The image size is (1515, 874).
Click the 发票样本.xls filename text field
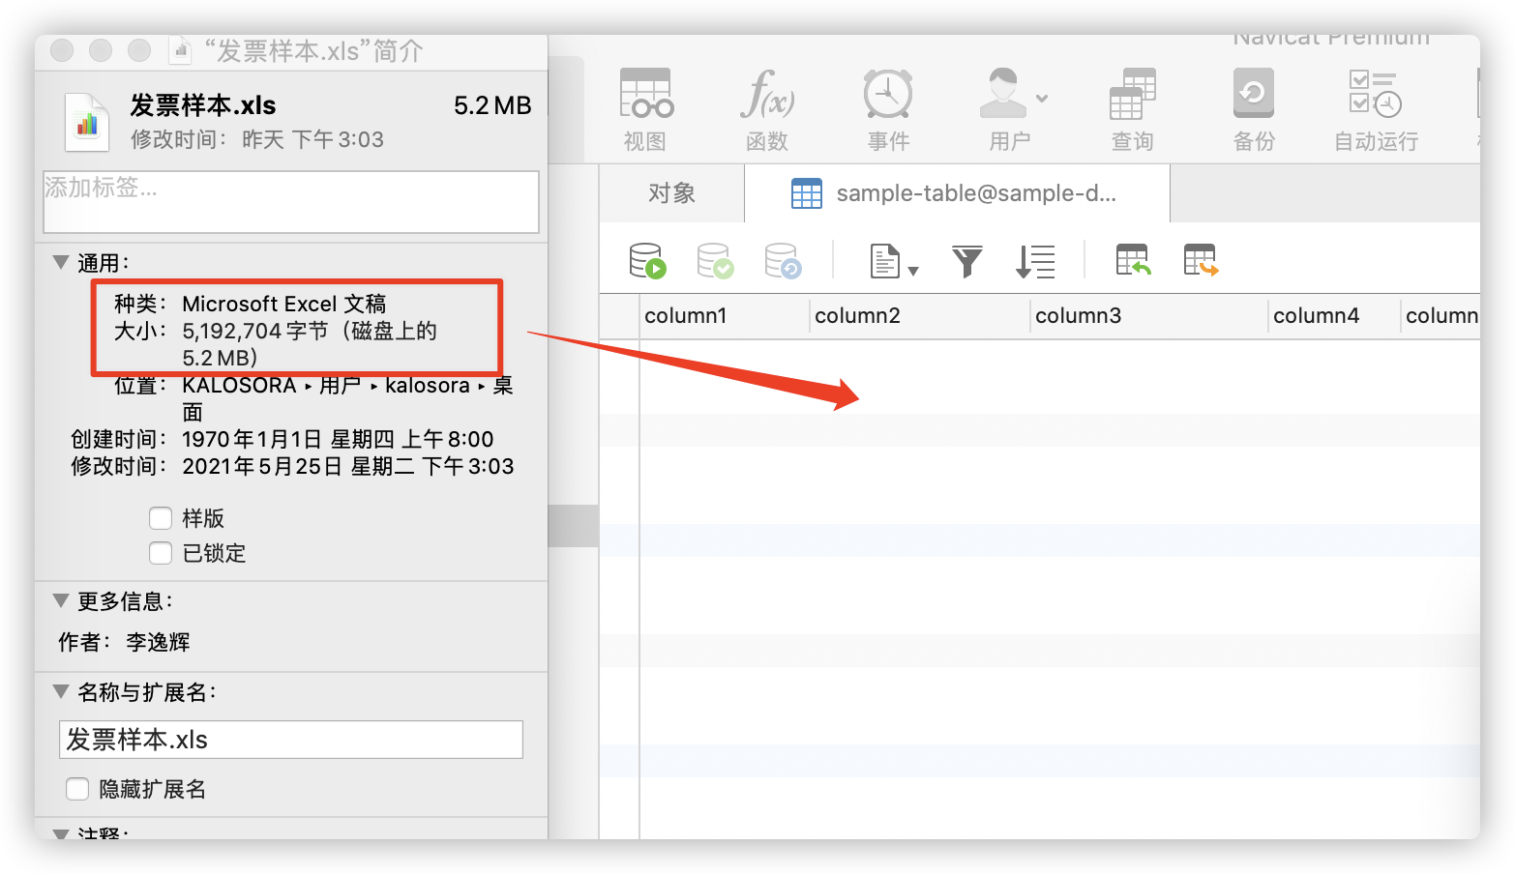(290, 740)
